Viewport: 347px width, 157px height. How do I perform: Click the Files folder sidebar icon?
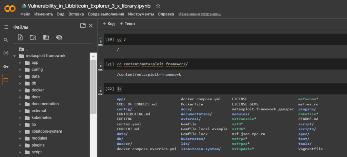[6, 80]
